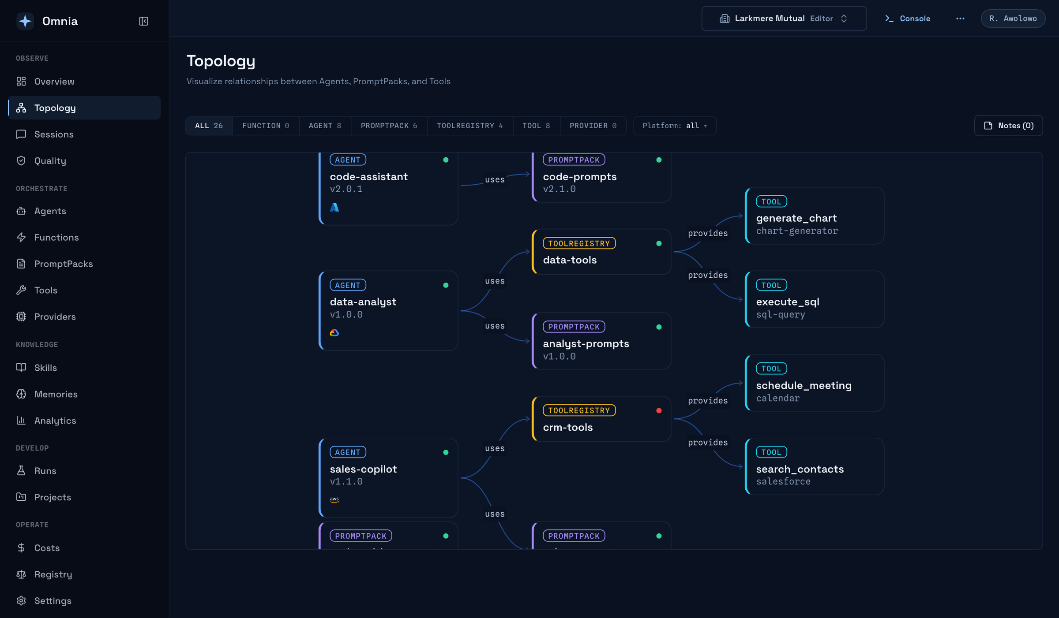Open Functions page
Screen dimensions: 1059x618
tap(84, 237)
